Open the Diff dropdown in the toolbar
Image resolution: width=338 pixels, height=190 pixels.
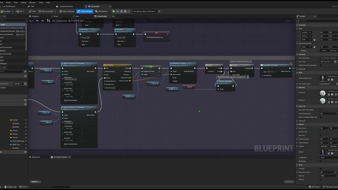coord(20,11)
